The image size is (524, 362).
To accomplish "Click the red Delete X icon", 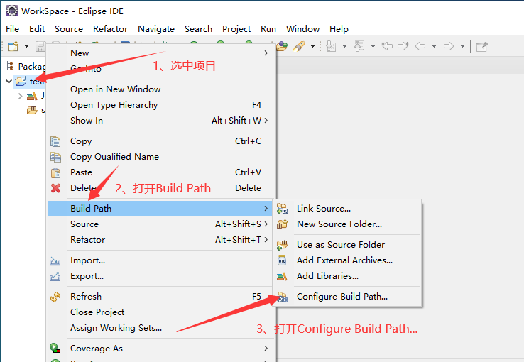I will tap(56, 188).
